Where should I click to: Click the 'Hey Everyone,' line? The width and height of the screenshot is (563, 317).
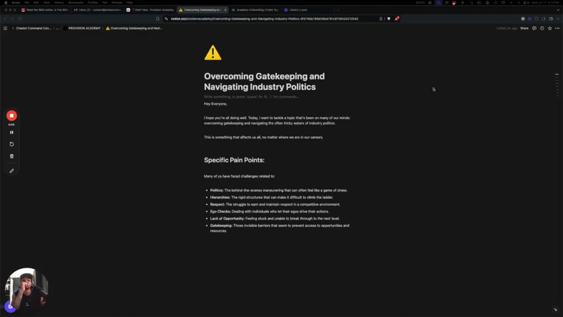coord(216,104)
